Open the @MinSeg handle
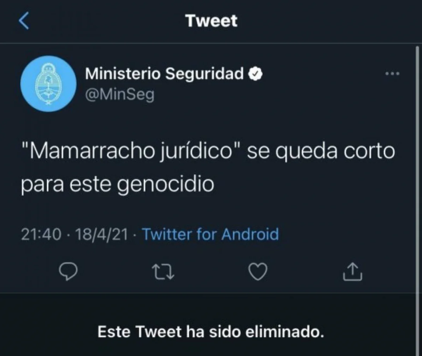 pyautogui.click(x=120, y=94)
